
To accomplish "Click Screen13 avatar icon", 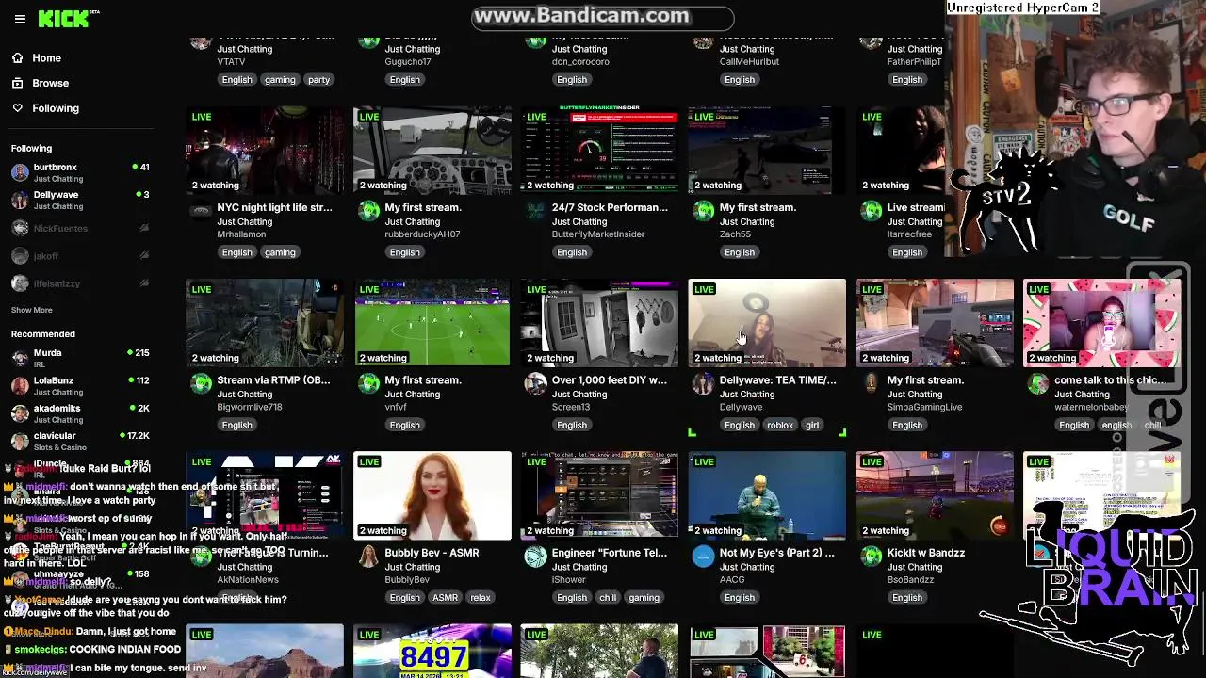I will tap(535, 383).
